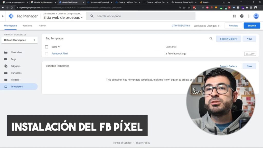Click the All accounts breadcrumb
Image resolution: width=263 pixels, height=148 pixels.
[49, 14]
